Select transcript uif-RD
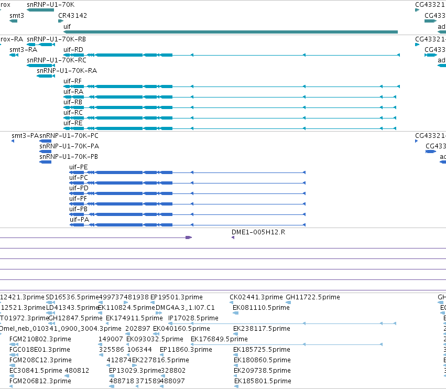This screenshot has width=446, height=389. point(232,55)
